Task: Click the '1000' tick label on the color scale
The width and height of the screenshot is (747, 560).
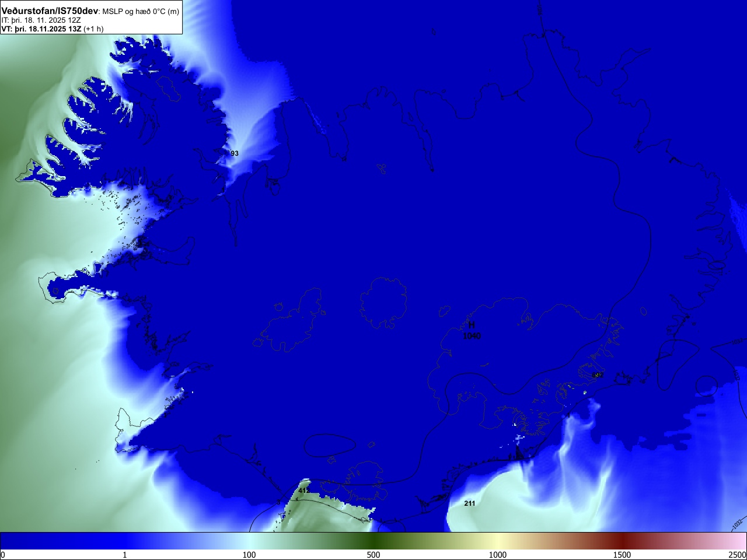Action: point(498,555)
